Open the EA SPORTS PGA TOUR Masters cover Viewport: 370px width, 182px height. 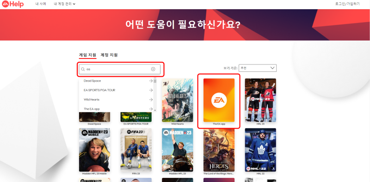pyautogui.click(x=136, y=117)
